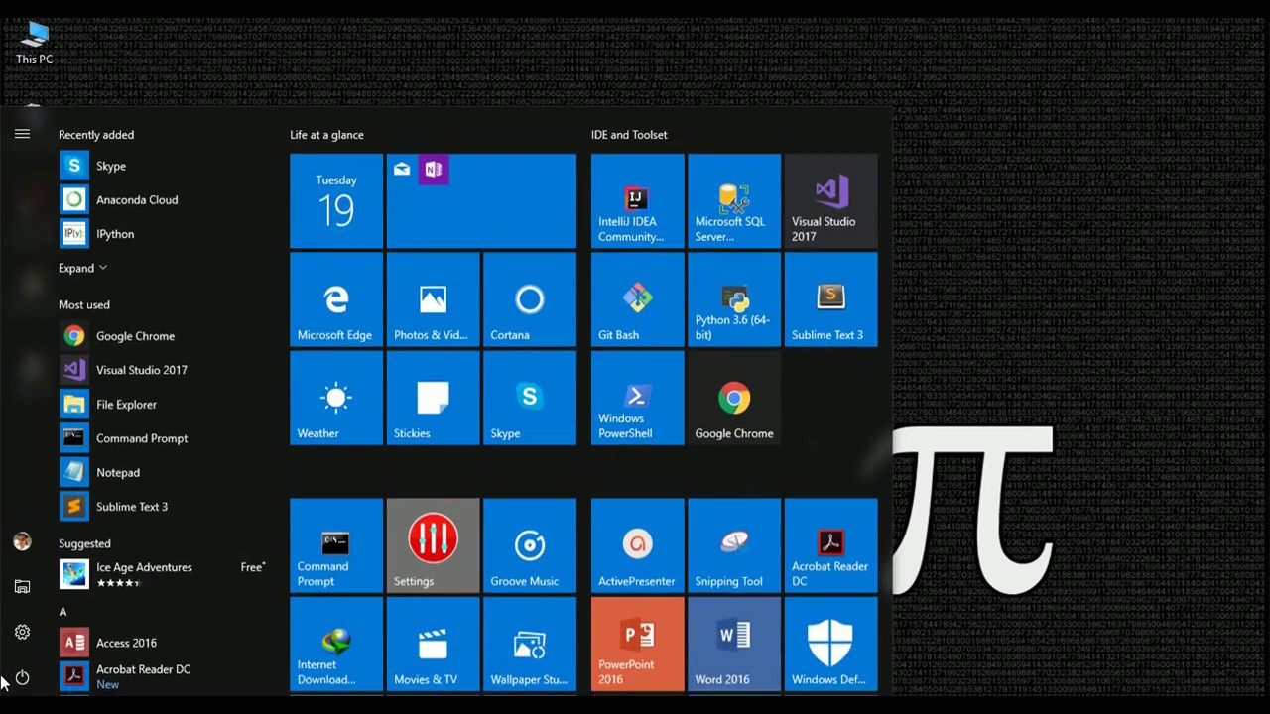The width and height of the screenshot is (1270, 714).
Task: Open the Settings tile
Action: point(433,545)
